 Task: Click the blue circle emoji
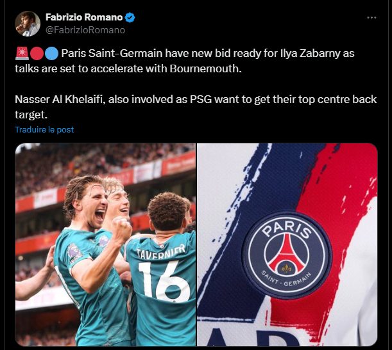tap(51, 54)
